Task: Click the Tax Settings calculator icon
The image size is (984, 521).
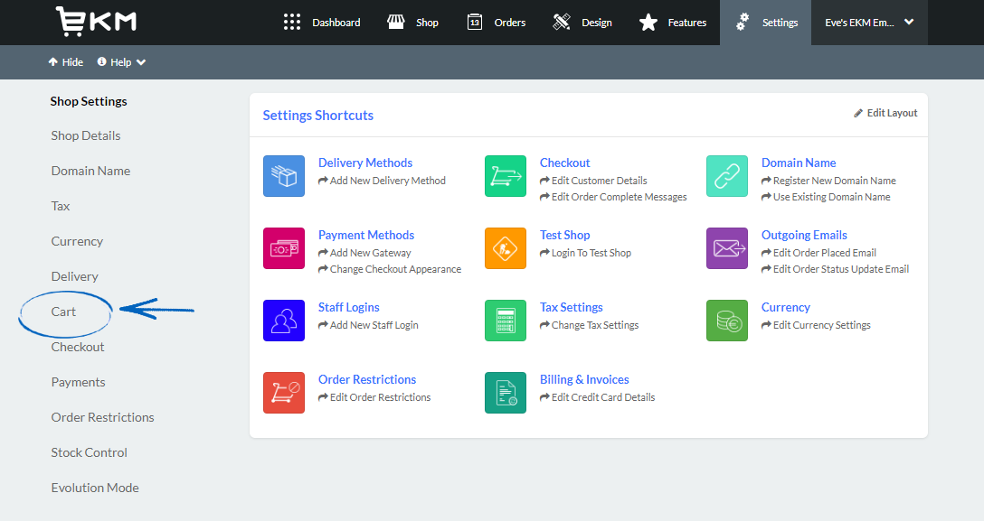Action: [506, 321]
